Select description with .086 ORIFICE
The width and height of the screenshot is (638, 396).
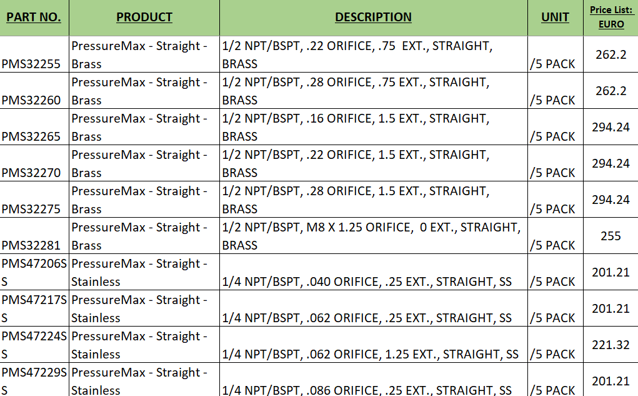click(373, 380)
